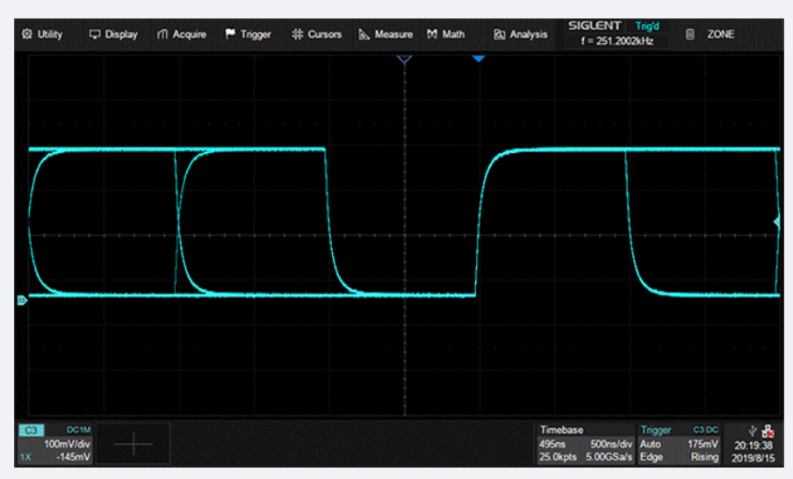
Task: Select the outlined trigger delay marker
Action: pyautogui.click(x=404, y=59)
